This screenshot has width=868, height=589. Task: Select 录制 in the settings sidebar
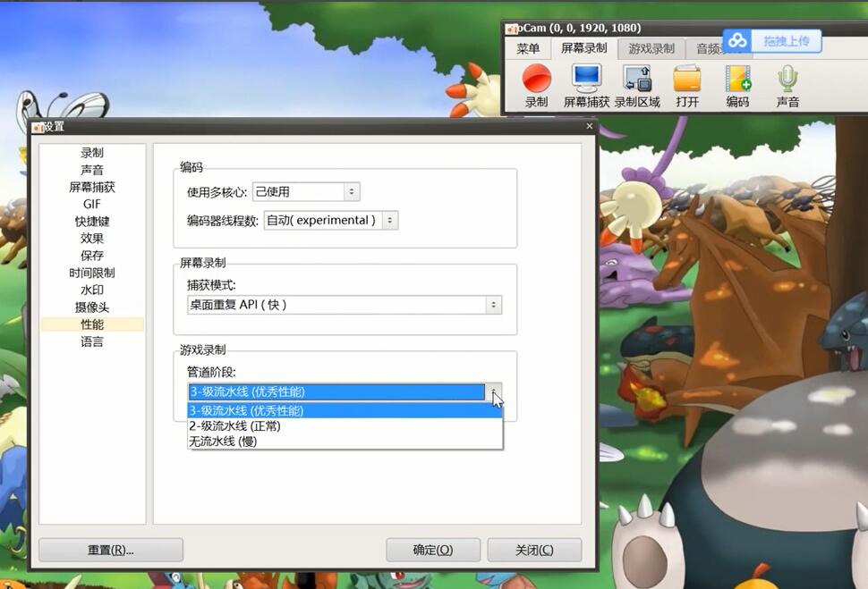[92, 153]
